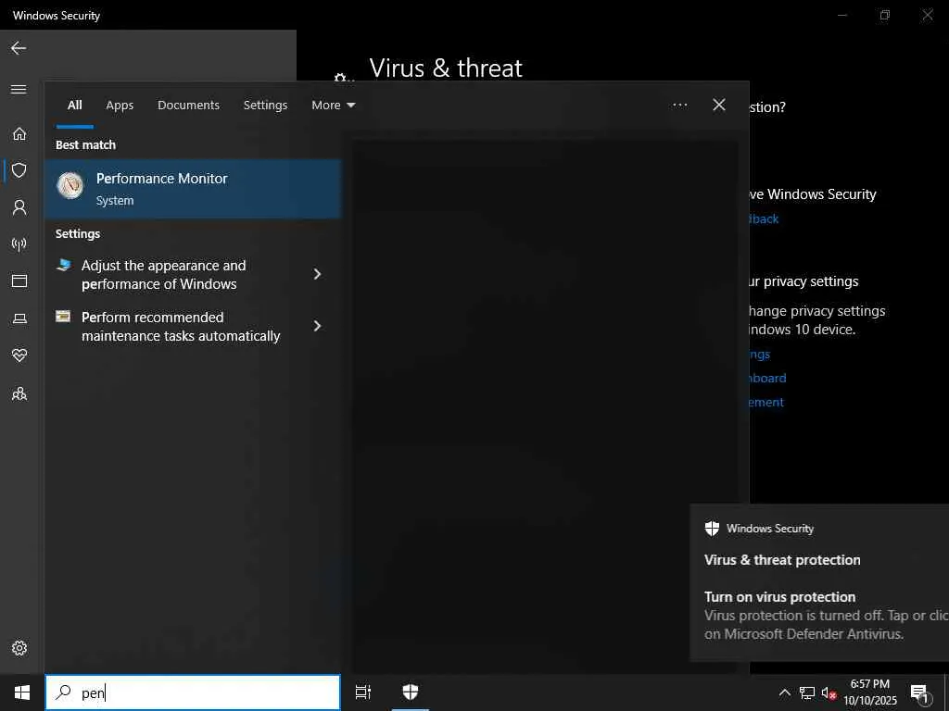Open the network tray icon

tap(807, 692)
